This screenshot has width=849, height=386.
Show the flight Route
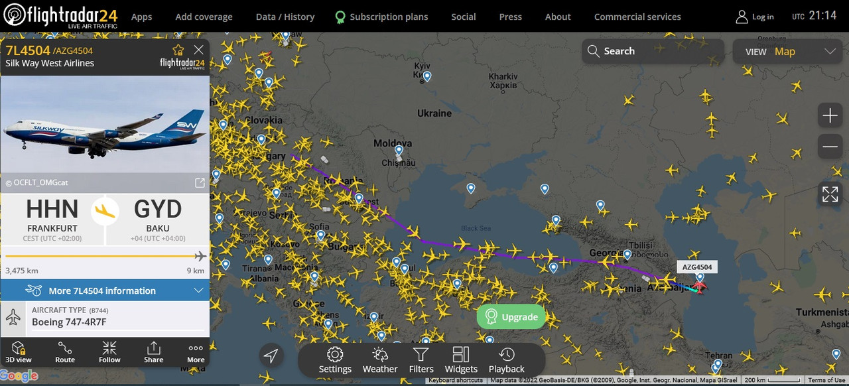click(65, 352)
